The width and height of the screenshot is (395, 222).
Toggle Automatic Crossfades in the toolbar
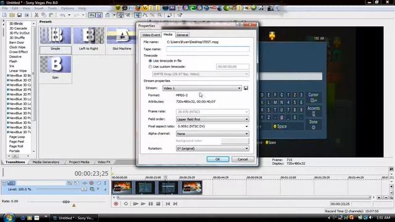point(99,15)
